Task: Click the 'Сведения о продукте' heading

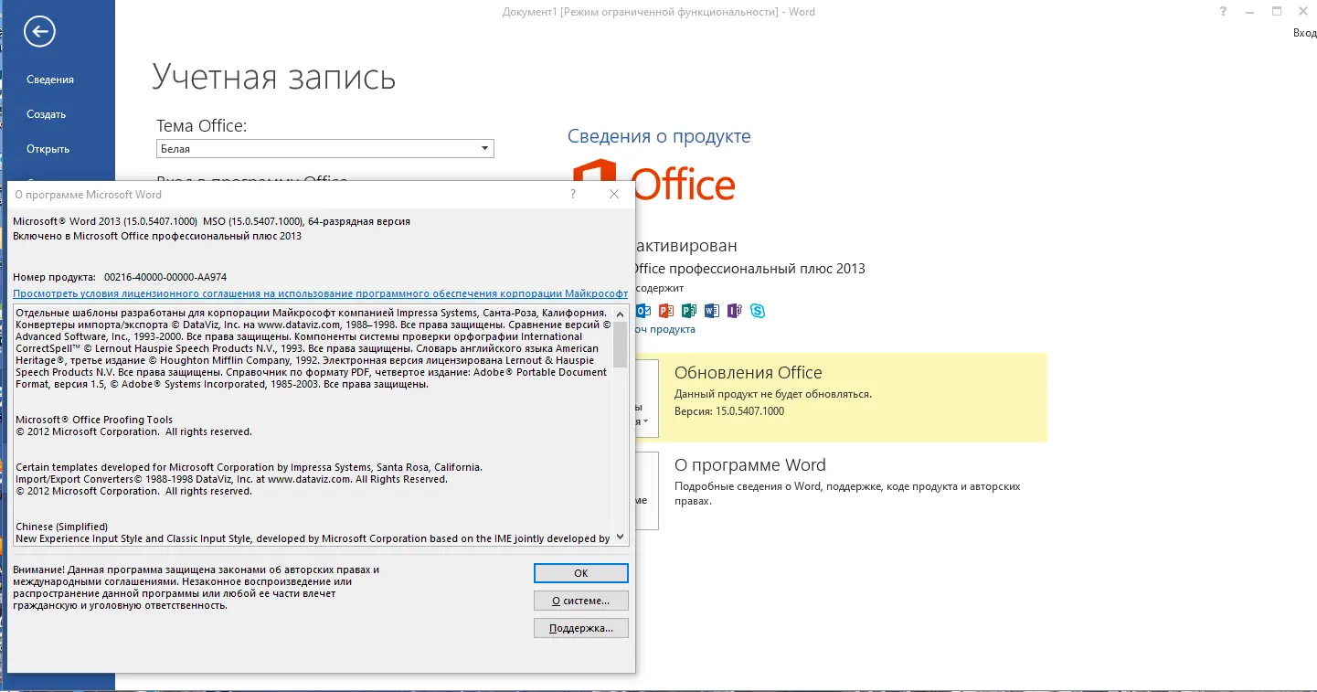Action: 659,136
